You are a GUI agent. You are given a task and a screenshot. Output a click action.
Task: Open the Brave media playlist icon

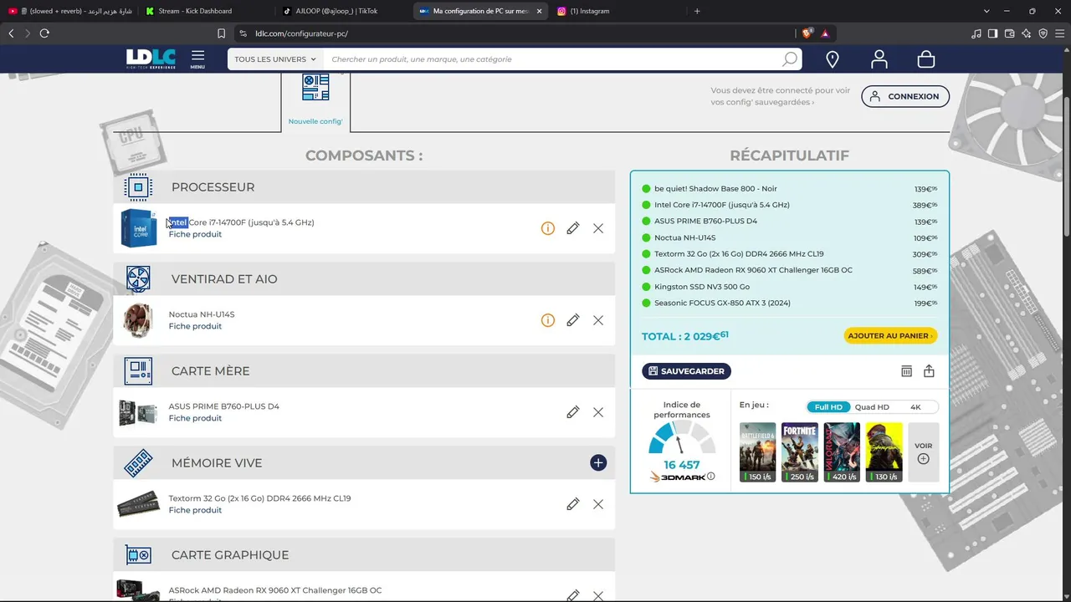pyautogui.click(x=976, y=33)
